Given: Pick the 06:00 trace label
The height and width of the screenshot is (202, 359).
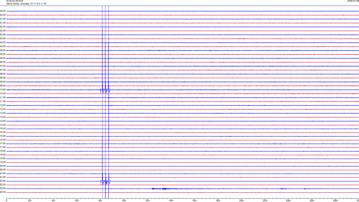Looking at the screenshot, I should (x=3, y=58).
